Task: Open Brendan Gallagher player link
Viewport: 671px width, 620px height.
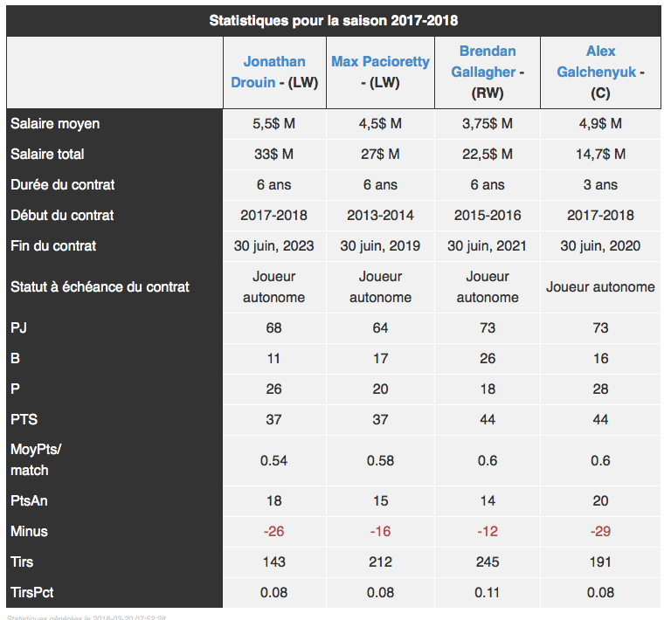Action: click(486, 62)
